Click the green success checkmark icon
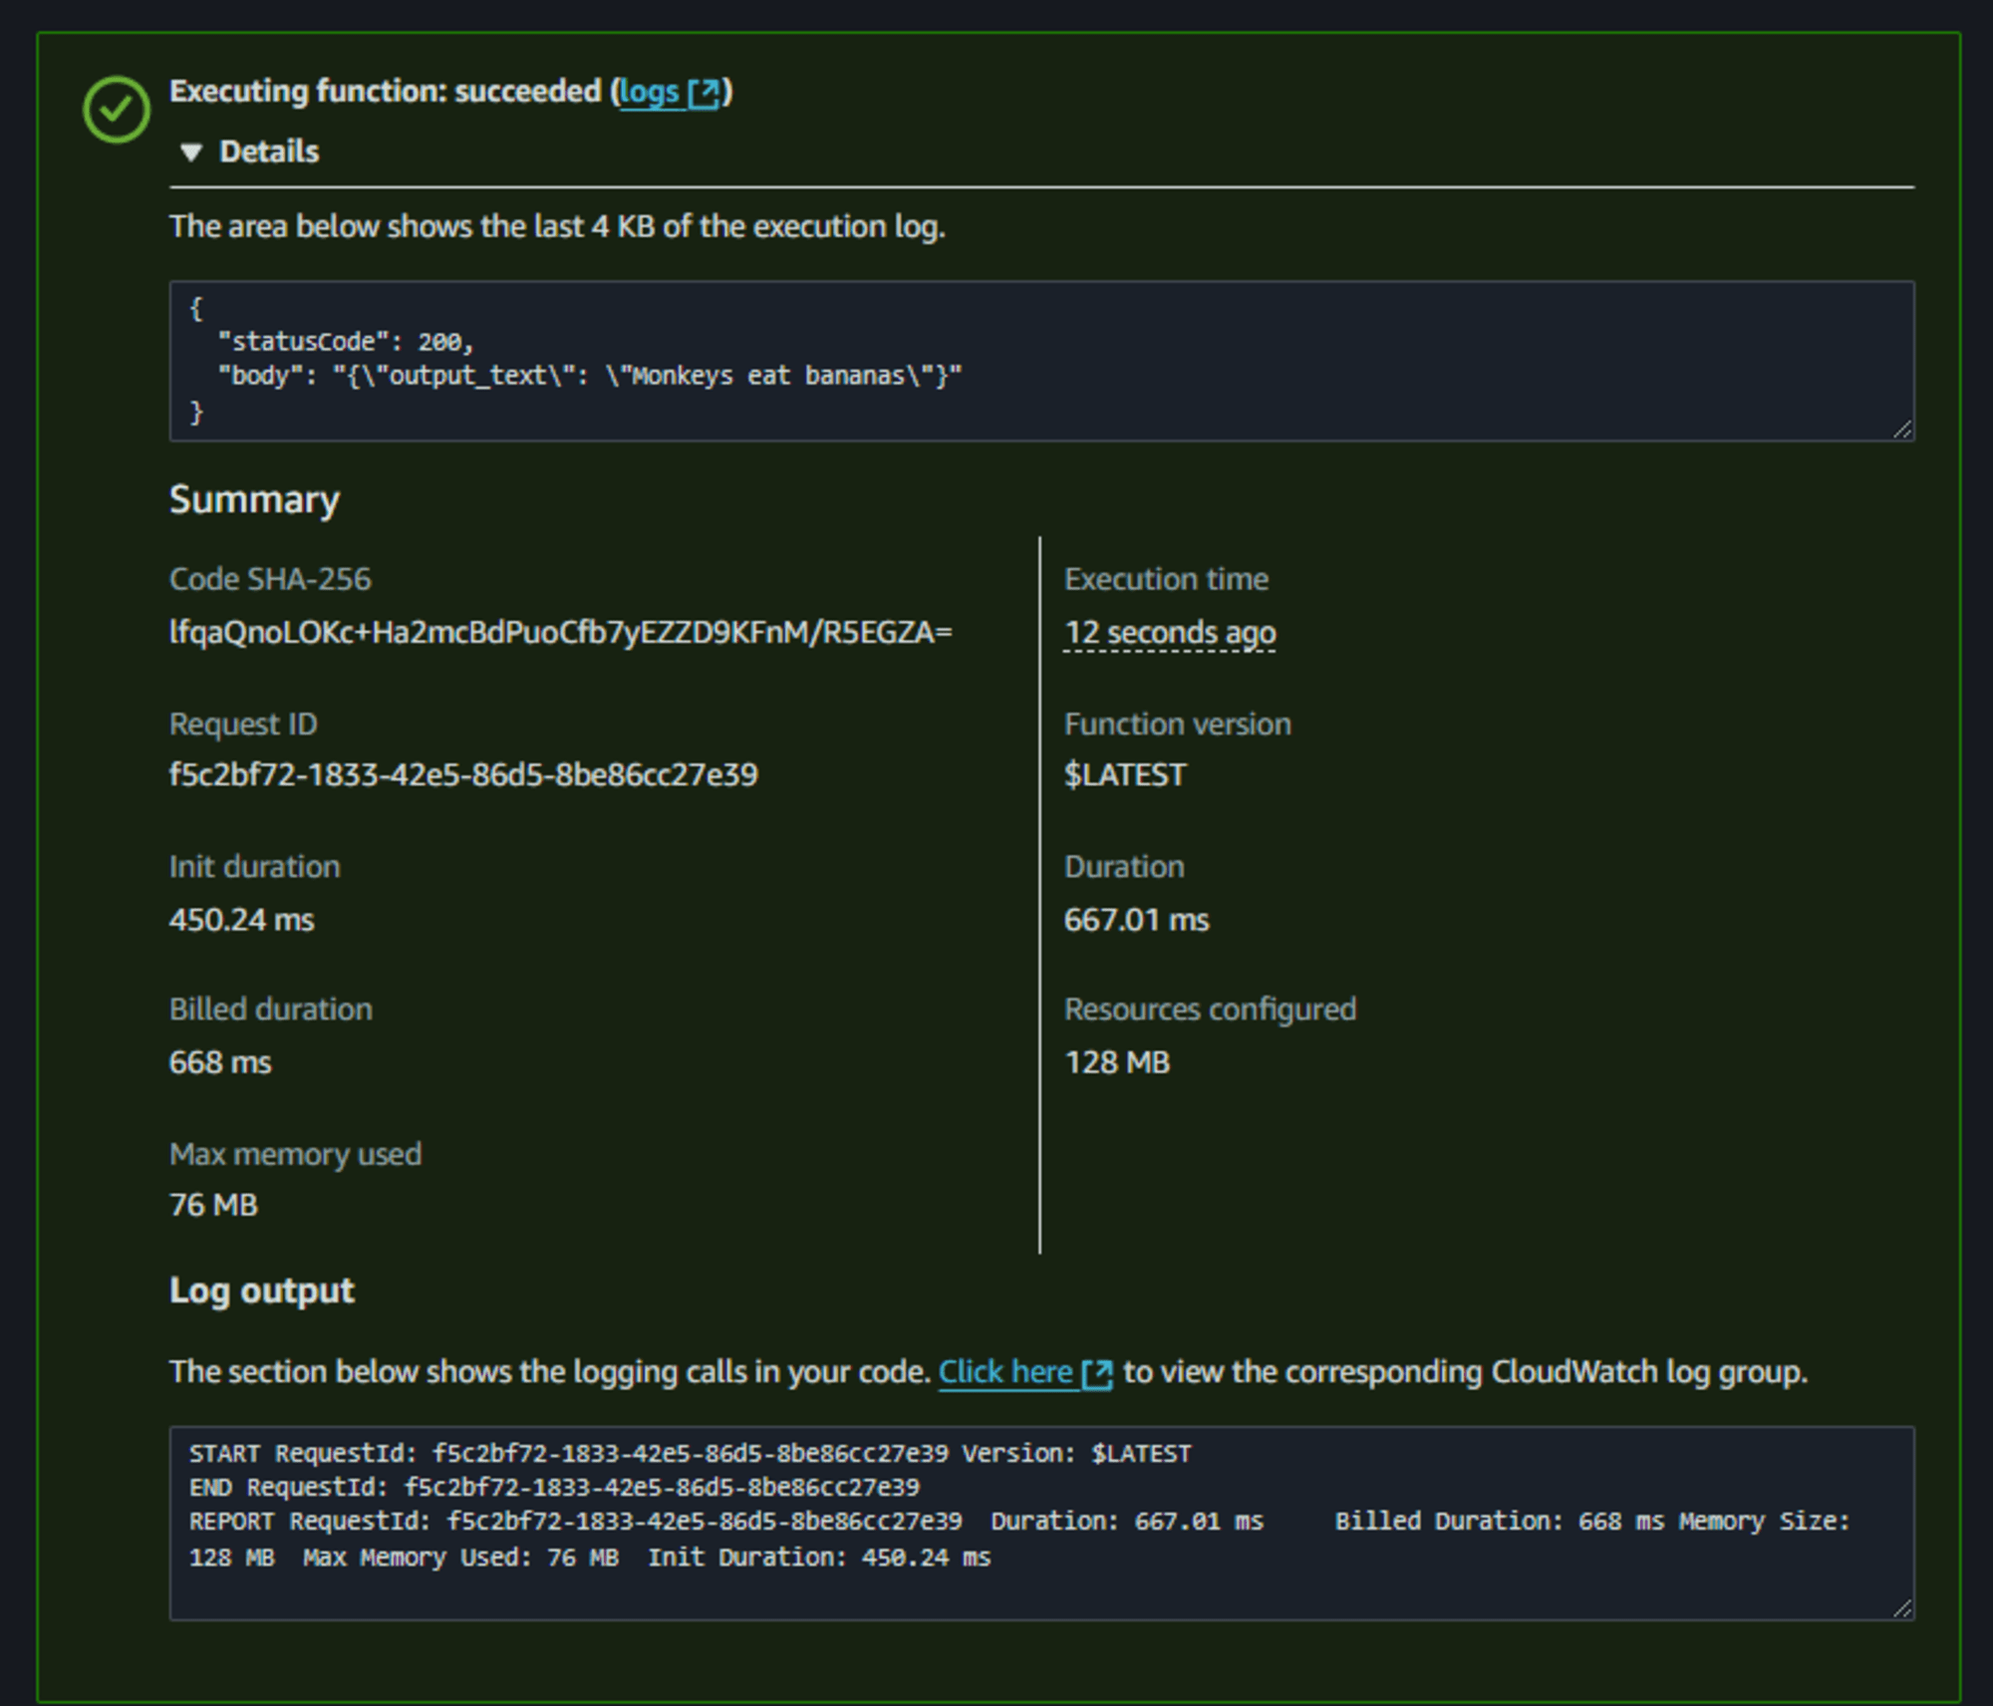Viewport: 1993px width, 1706px height. pos(117,110)
